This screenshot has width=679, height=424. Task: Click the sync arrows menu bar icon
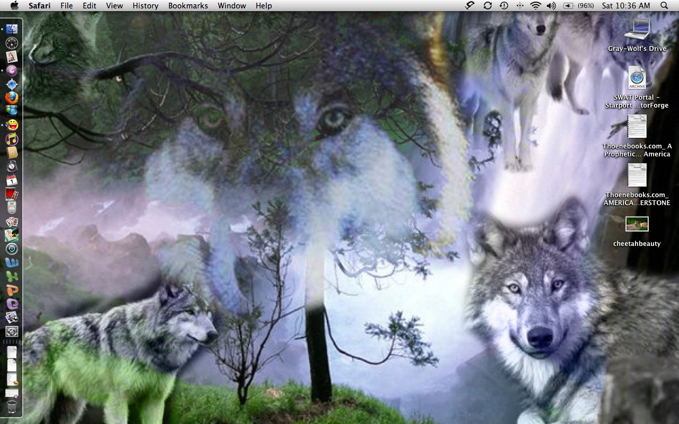click(x=488, y=5)
